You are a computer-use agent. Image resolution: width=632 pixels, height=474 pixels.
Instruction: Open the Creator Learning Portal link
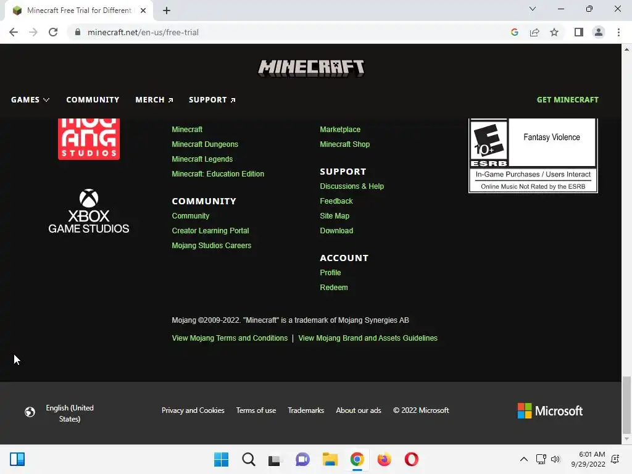coord(210,231)
